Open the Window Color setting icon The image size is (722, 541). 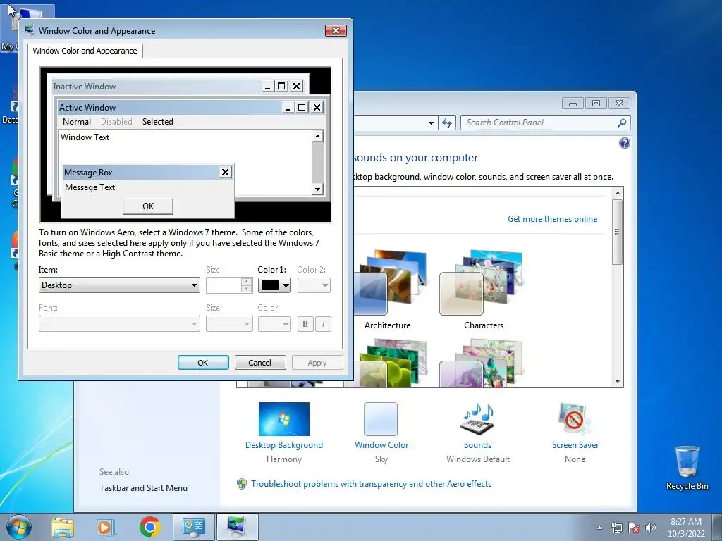pyautogui.click(x=380, y=418)
